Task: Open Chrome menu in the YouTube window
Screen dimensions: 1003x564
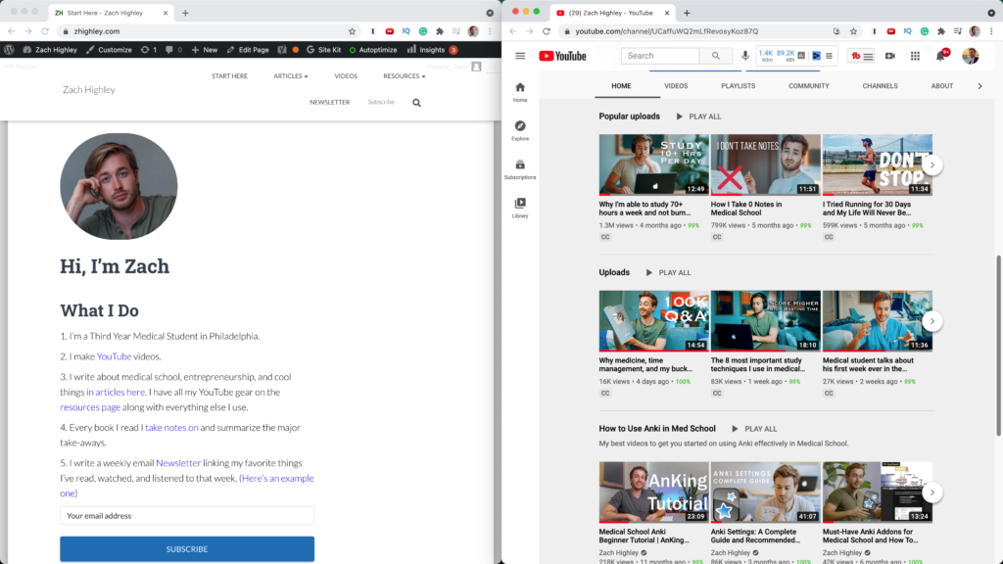Action: (991, 31)
